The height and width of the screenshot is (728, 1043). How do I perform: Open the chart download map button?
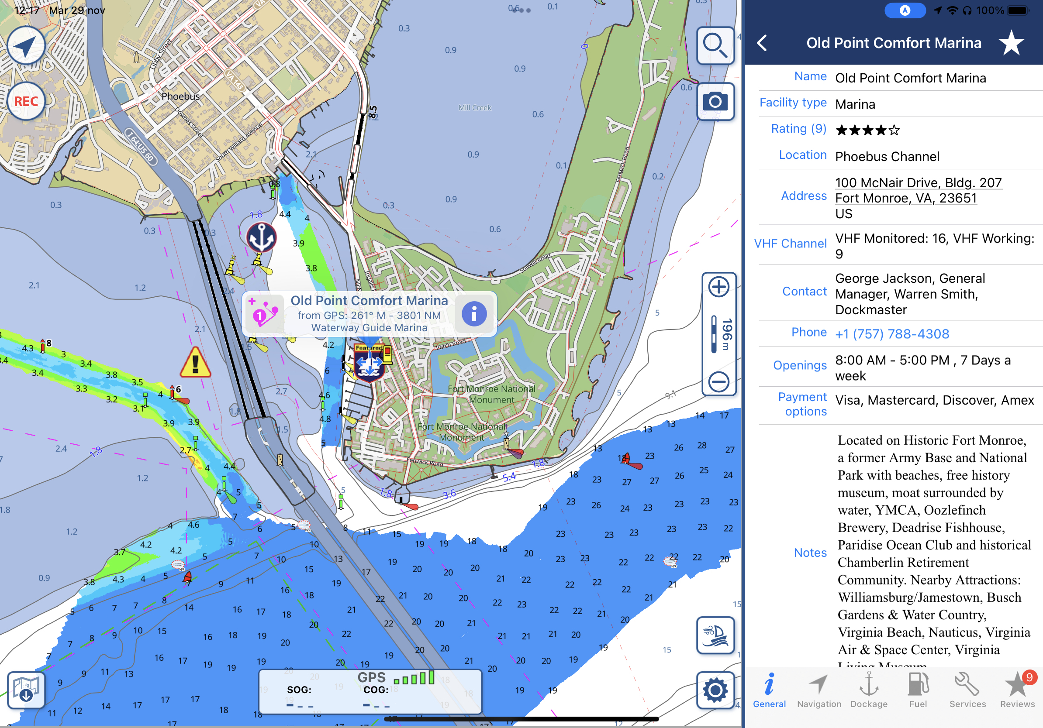point(26,690)
